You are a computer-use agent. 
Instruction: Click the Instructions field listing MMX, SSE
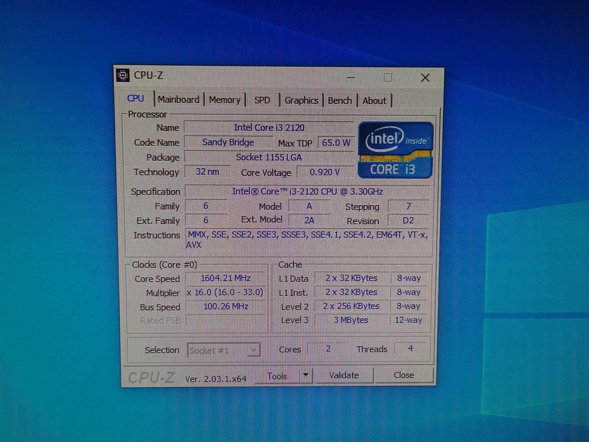(307, 240)
